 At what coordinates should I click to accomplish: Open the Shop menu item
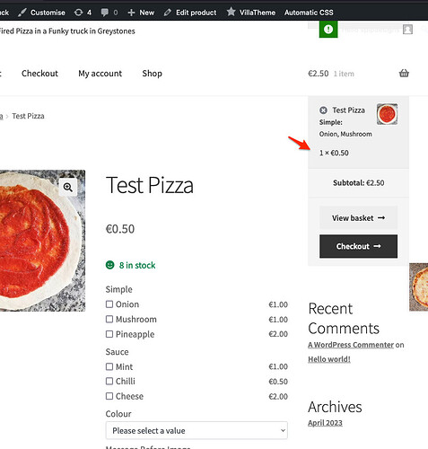click(x=153, y=74)
